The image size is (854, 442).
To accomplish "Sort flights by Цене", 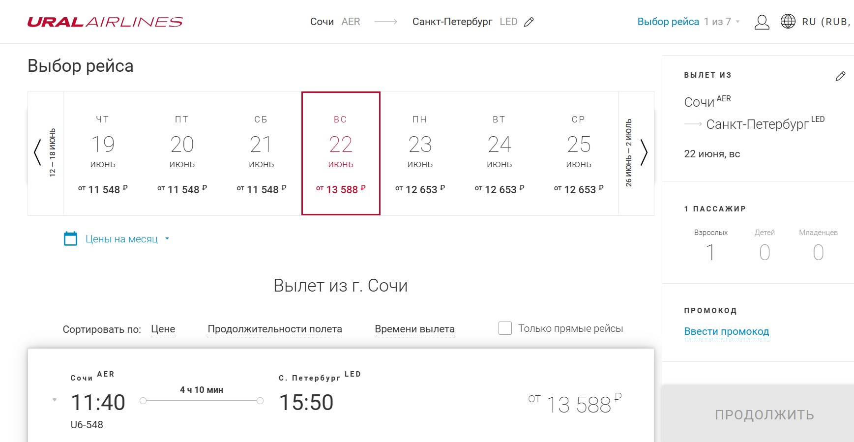I will point(163,329).
